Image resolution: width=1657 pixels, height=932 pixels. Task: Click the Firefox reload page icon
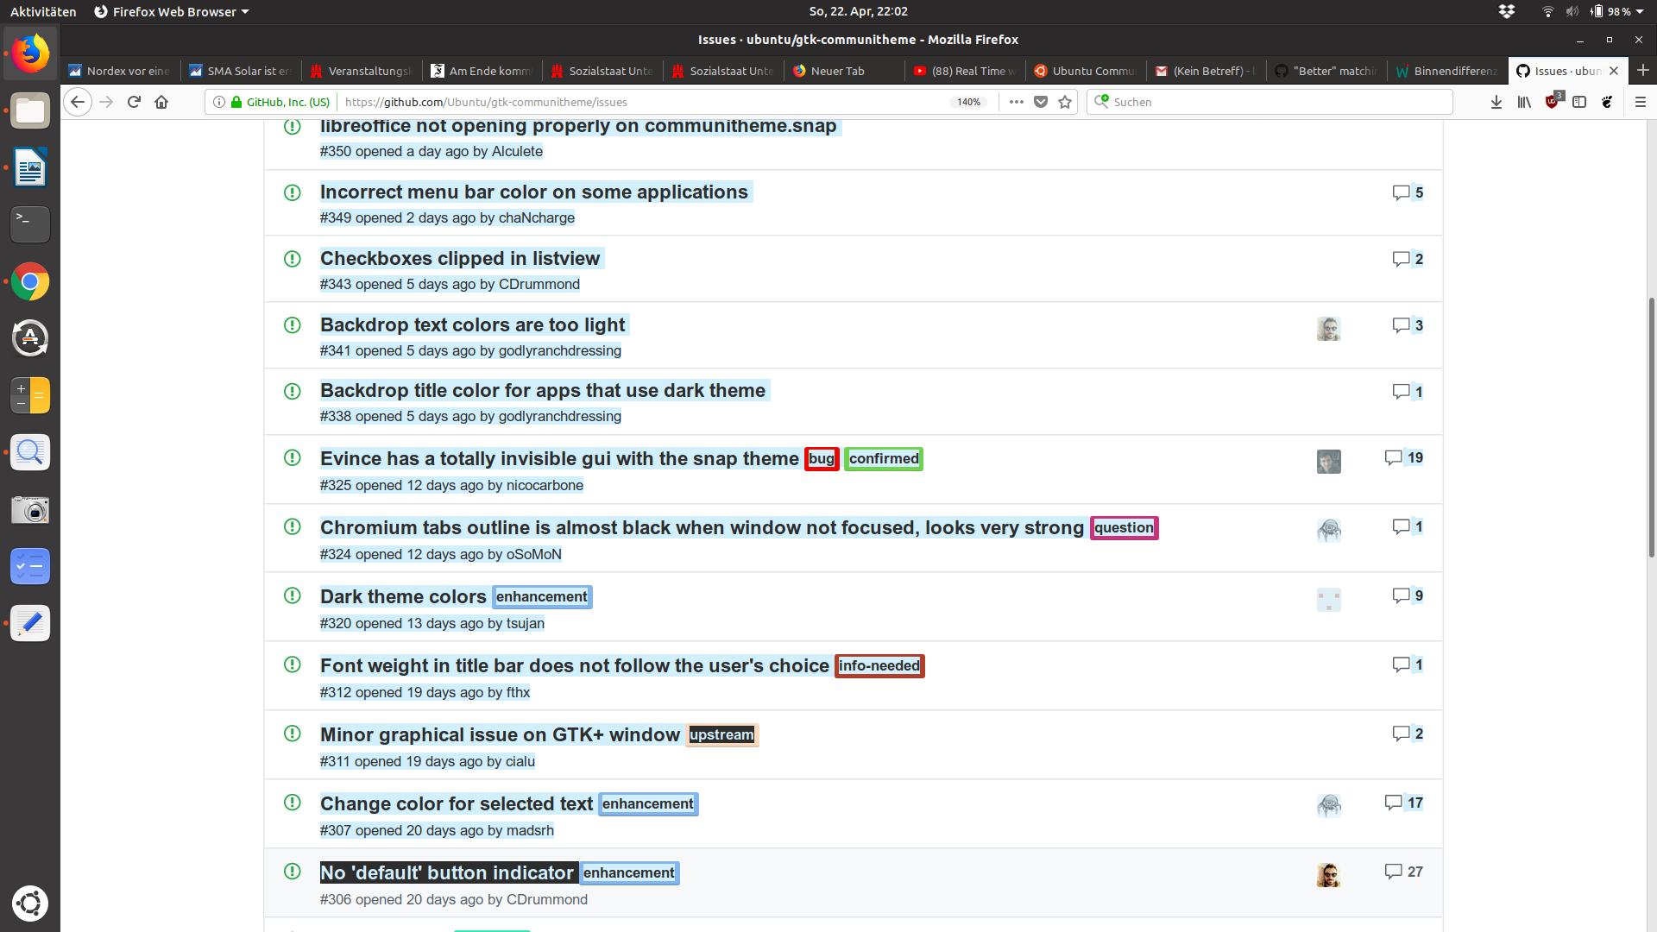tap(134, 102)
